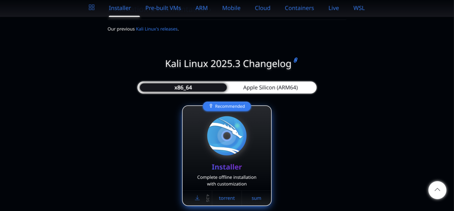Click the Recommended badge

pos(227,106)
